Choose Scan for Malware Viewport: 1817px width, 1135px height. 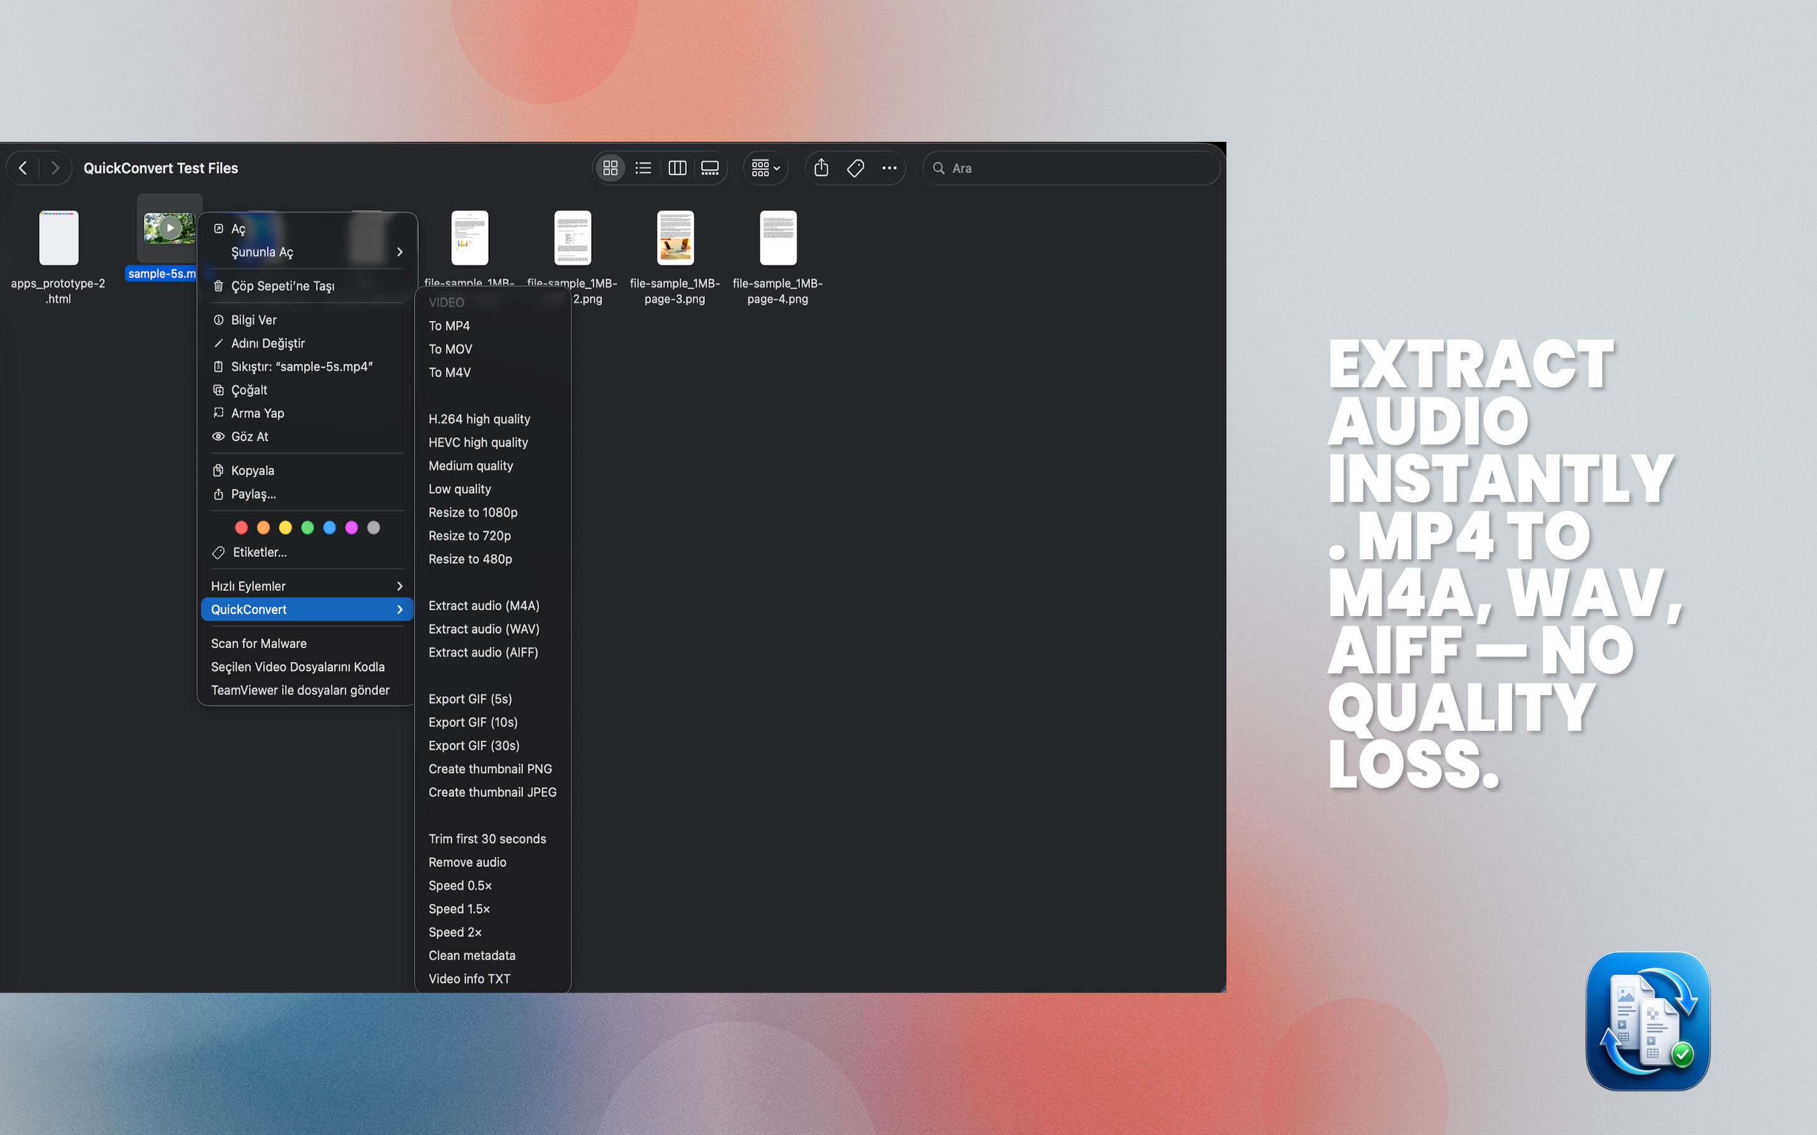pos(307,643)
